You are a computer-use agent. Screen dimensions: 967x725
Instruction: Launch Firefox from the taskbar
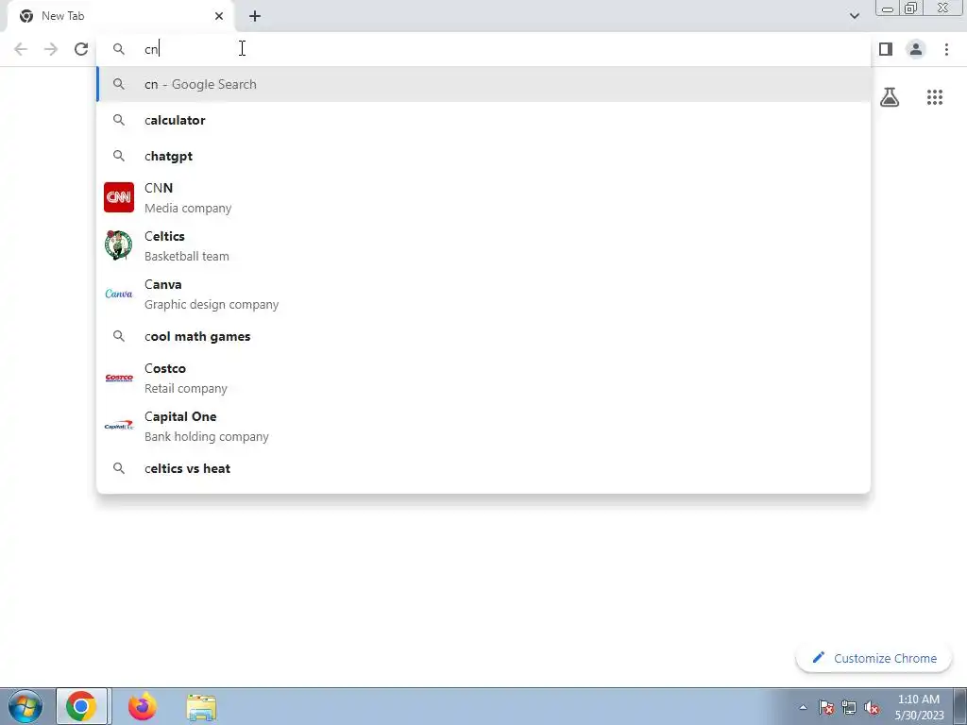click(142, 706)
